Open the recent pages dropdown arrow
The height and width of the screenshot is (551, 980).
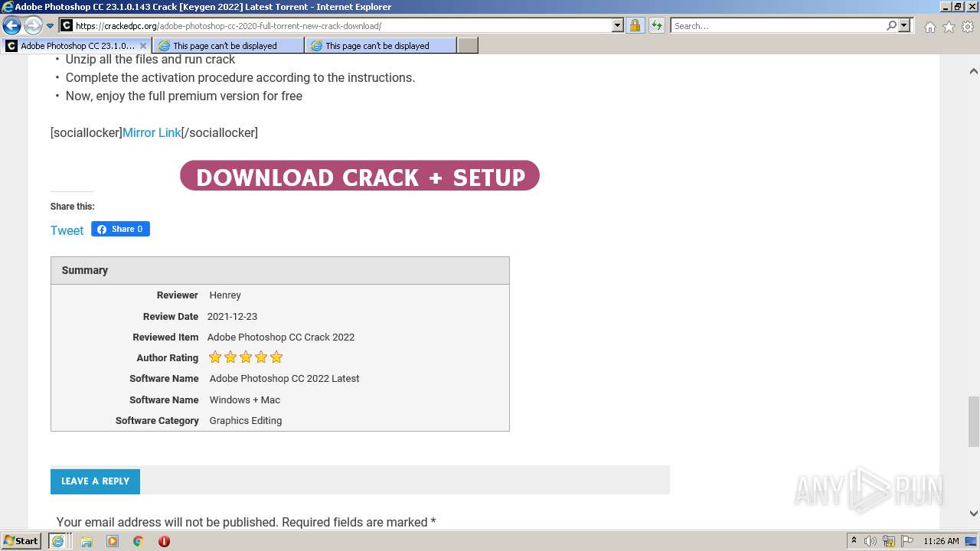point(50,26)
